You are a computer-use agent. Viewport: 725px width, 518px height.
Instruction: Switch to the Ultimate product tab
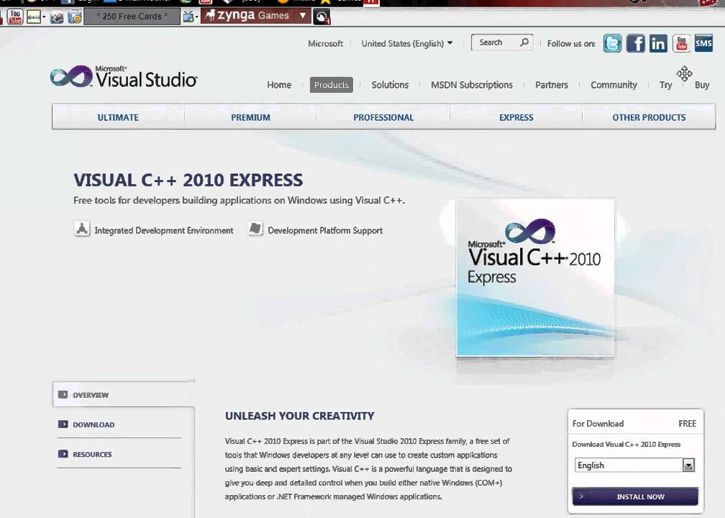119,117
